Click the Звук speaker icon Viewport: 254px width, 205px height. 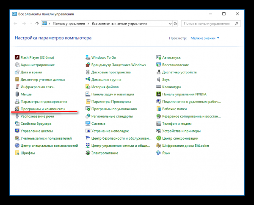point(158,79)
